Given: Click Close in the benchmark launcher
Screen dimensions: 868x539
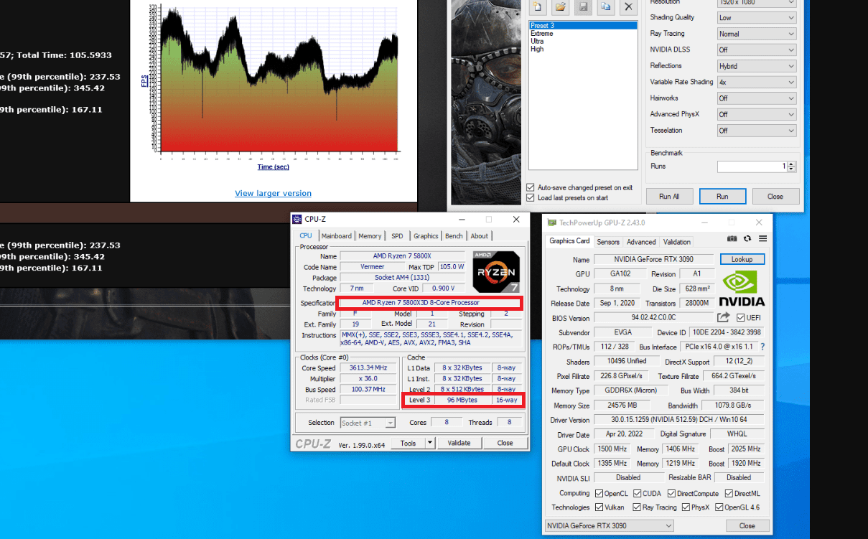Looking at the screenshot, I should [x=775, y=196].
